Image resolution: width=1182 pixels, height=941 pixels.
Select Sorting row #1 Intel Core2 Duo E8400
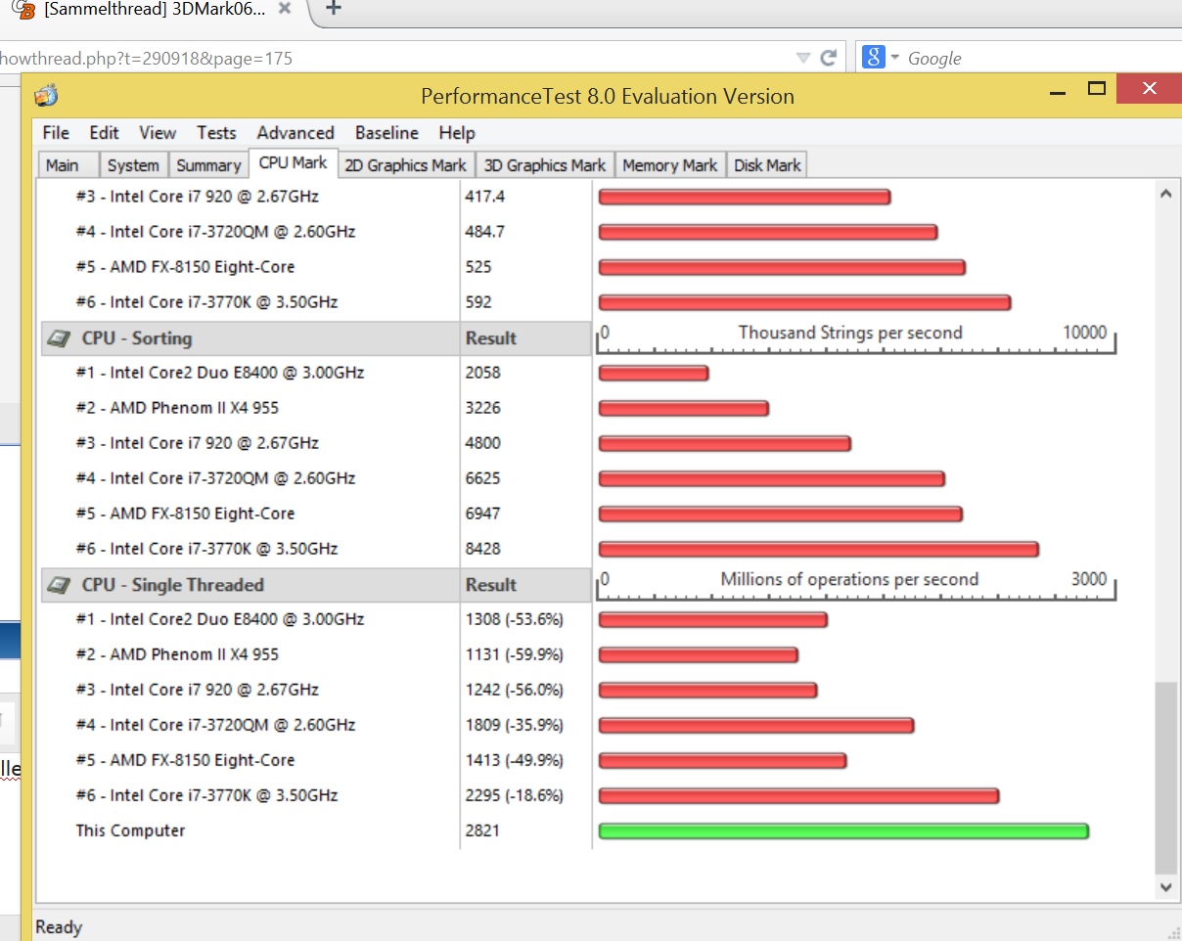pyautogui.click(x=219, y=373)
